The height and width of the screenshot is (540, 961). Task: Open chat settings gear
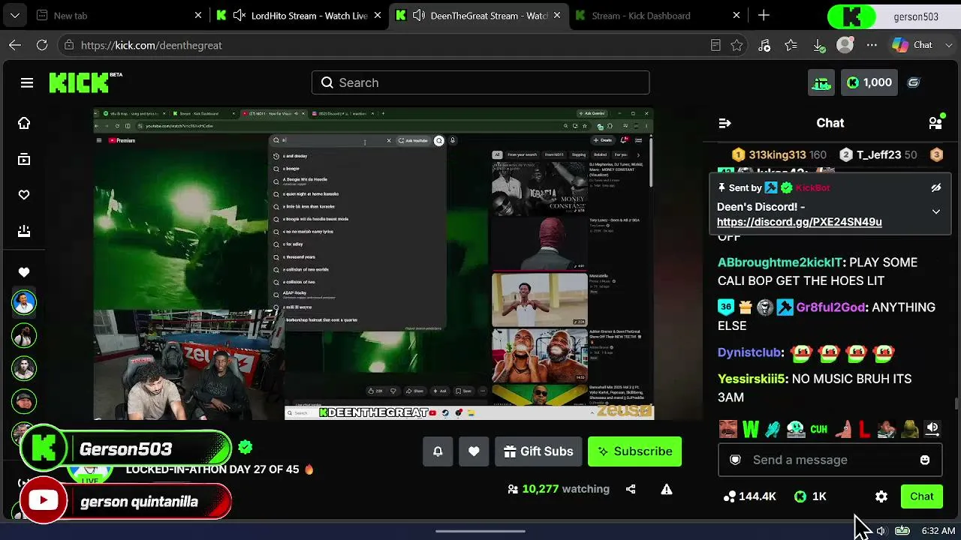[881, 496]
